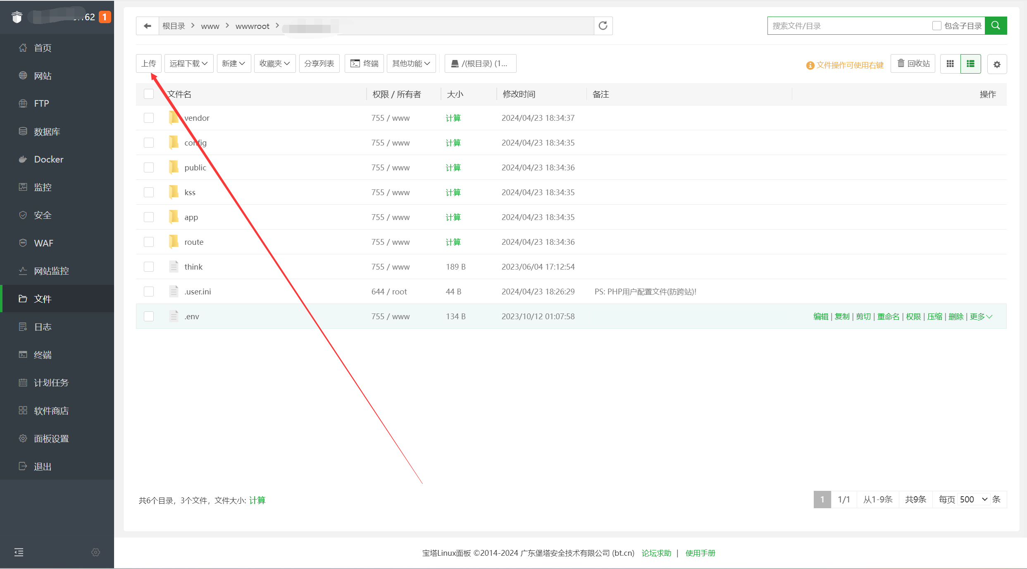Expand the 新建 dropdown
Screen dimensions: 1027x569
(234, 63)
